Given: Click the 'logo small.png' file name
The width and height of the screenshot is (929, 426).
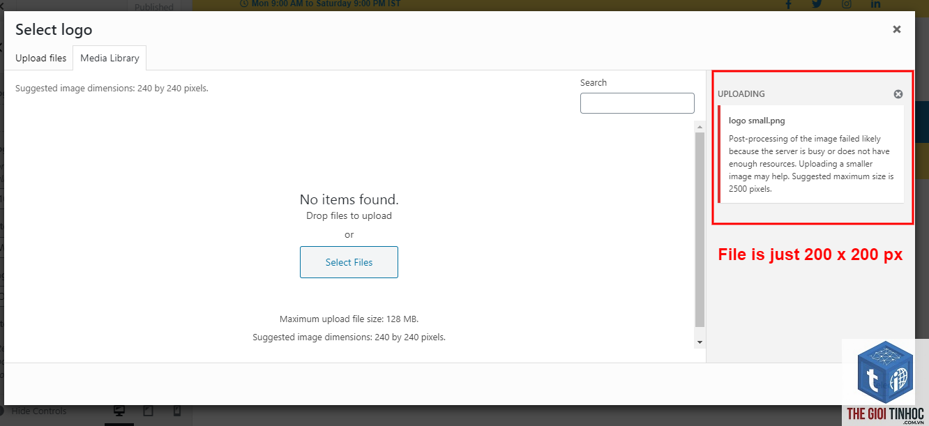Looking at the screenshot, I should (757, 121).
